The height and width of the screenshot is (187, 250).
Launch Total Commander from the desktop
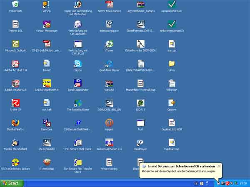point(78,83)
